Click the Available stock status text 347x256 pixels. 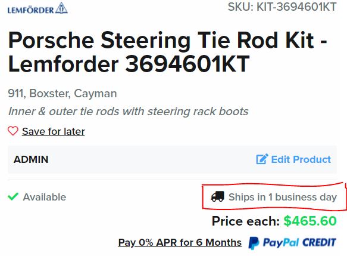[45, 197]
